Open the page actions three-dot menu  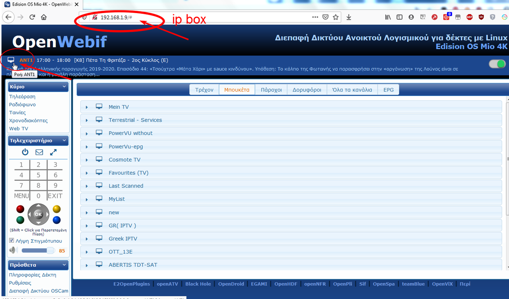click(315, 17)
